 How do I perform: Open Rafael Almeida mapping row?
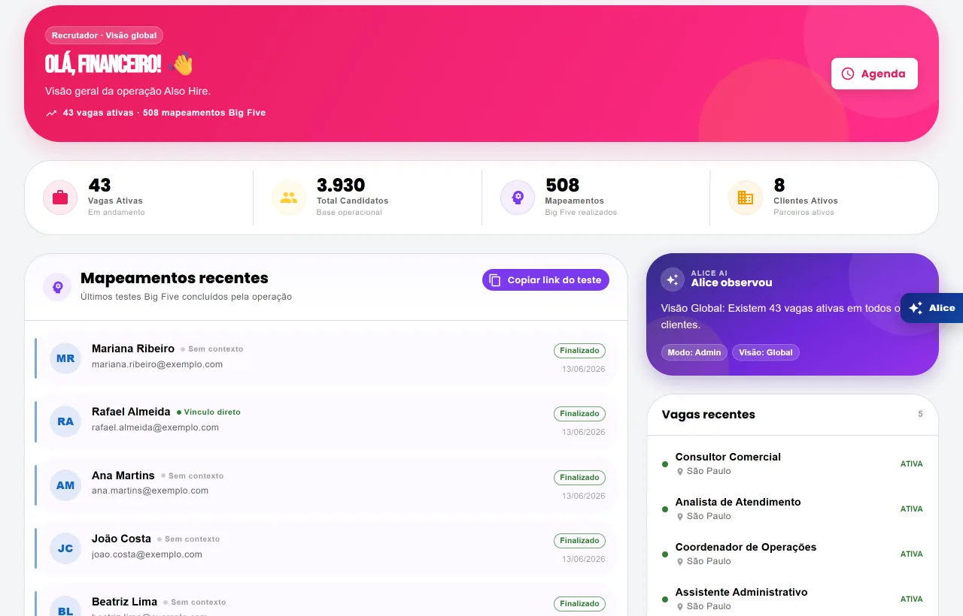(x=325, y=421)
